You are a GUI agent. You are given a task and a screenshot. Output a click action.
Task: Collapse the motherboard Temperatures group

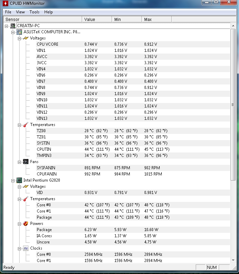[x=19, y=125]
